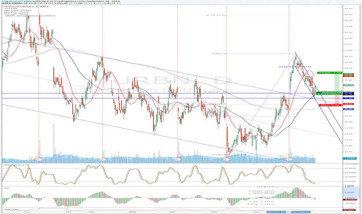Image resolution: width=362 pixels, height=214 pixels.
Task: Click the 2014-07-30 date label on time axis
Action: click(276, 212)
